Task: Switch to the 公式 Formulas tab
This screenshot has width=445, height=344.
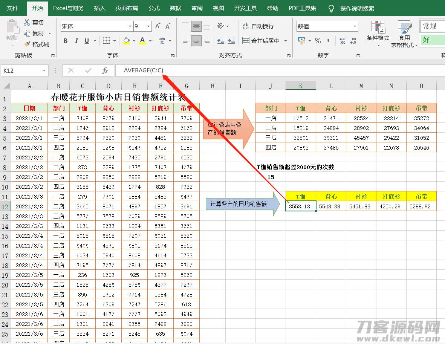Action: coord(154,8)
